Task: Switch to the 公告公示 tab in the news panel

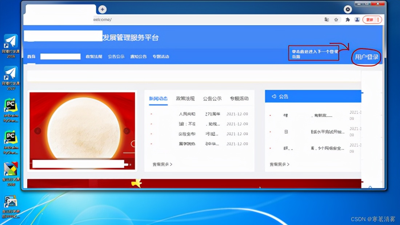Action: (212, 98)
